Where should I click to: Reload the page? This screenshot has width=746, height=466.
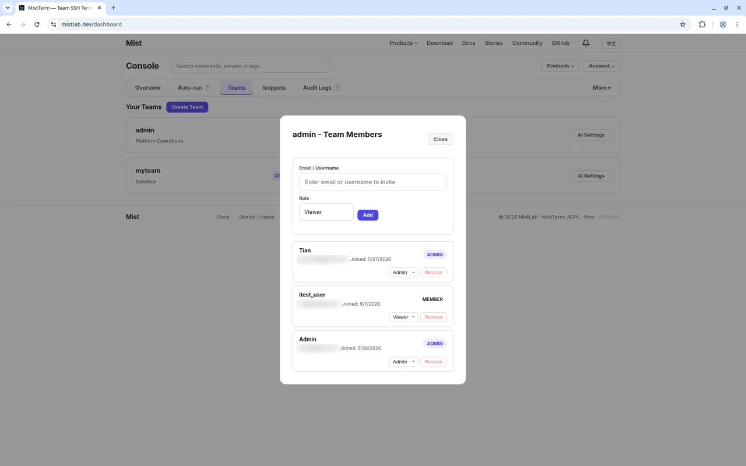tap(37, 24)
